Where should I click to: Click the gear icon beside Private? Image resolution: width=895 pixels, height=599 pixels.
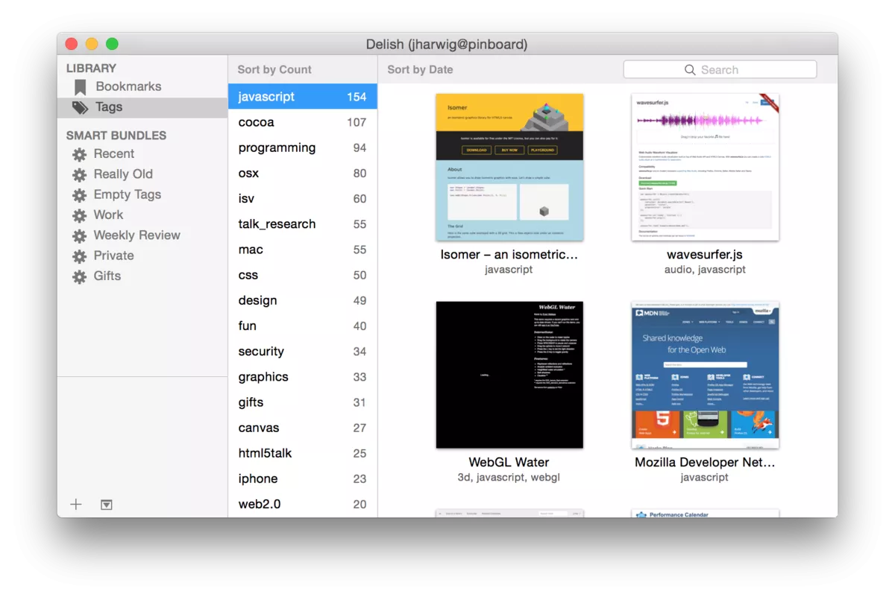click(79, 256)
